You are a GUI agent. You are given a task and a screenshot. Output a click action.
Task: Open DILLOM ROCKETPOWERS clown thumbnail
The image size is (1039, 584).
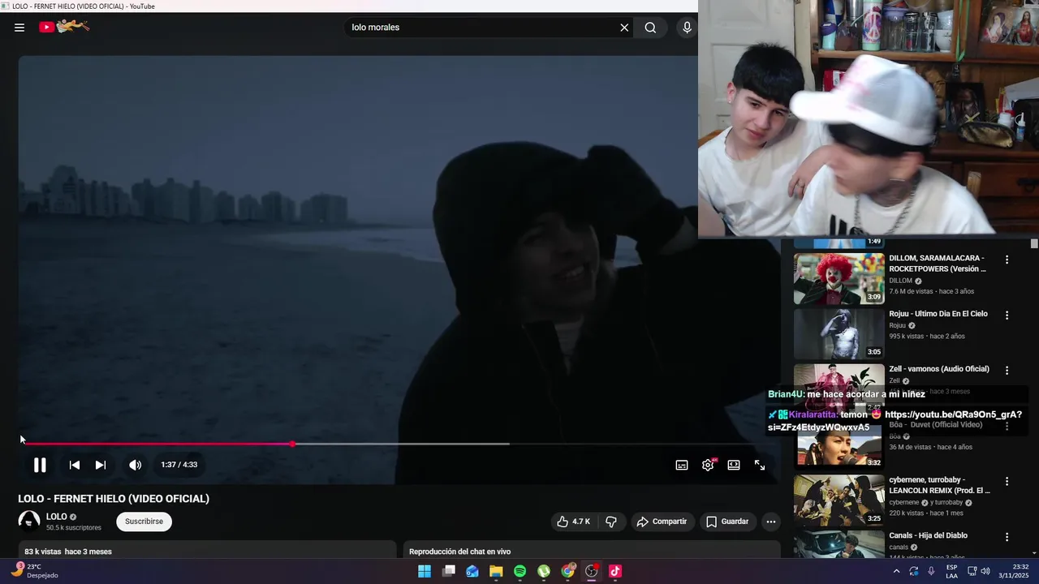pos(839,278)
